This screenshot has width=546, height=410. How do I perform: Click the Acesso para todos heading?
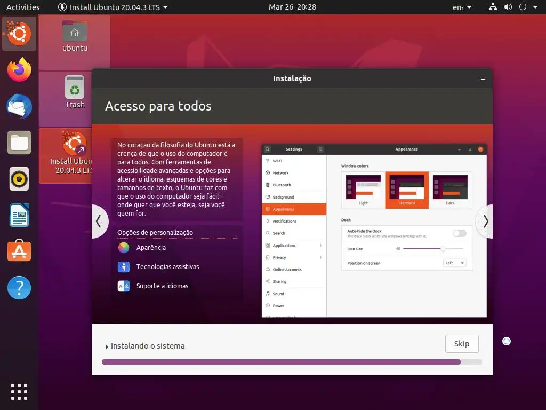click(x=158, y=106)
